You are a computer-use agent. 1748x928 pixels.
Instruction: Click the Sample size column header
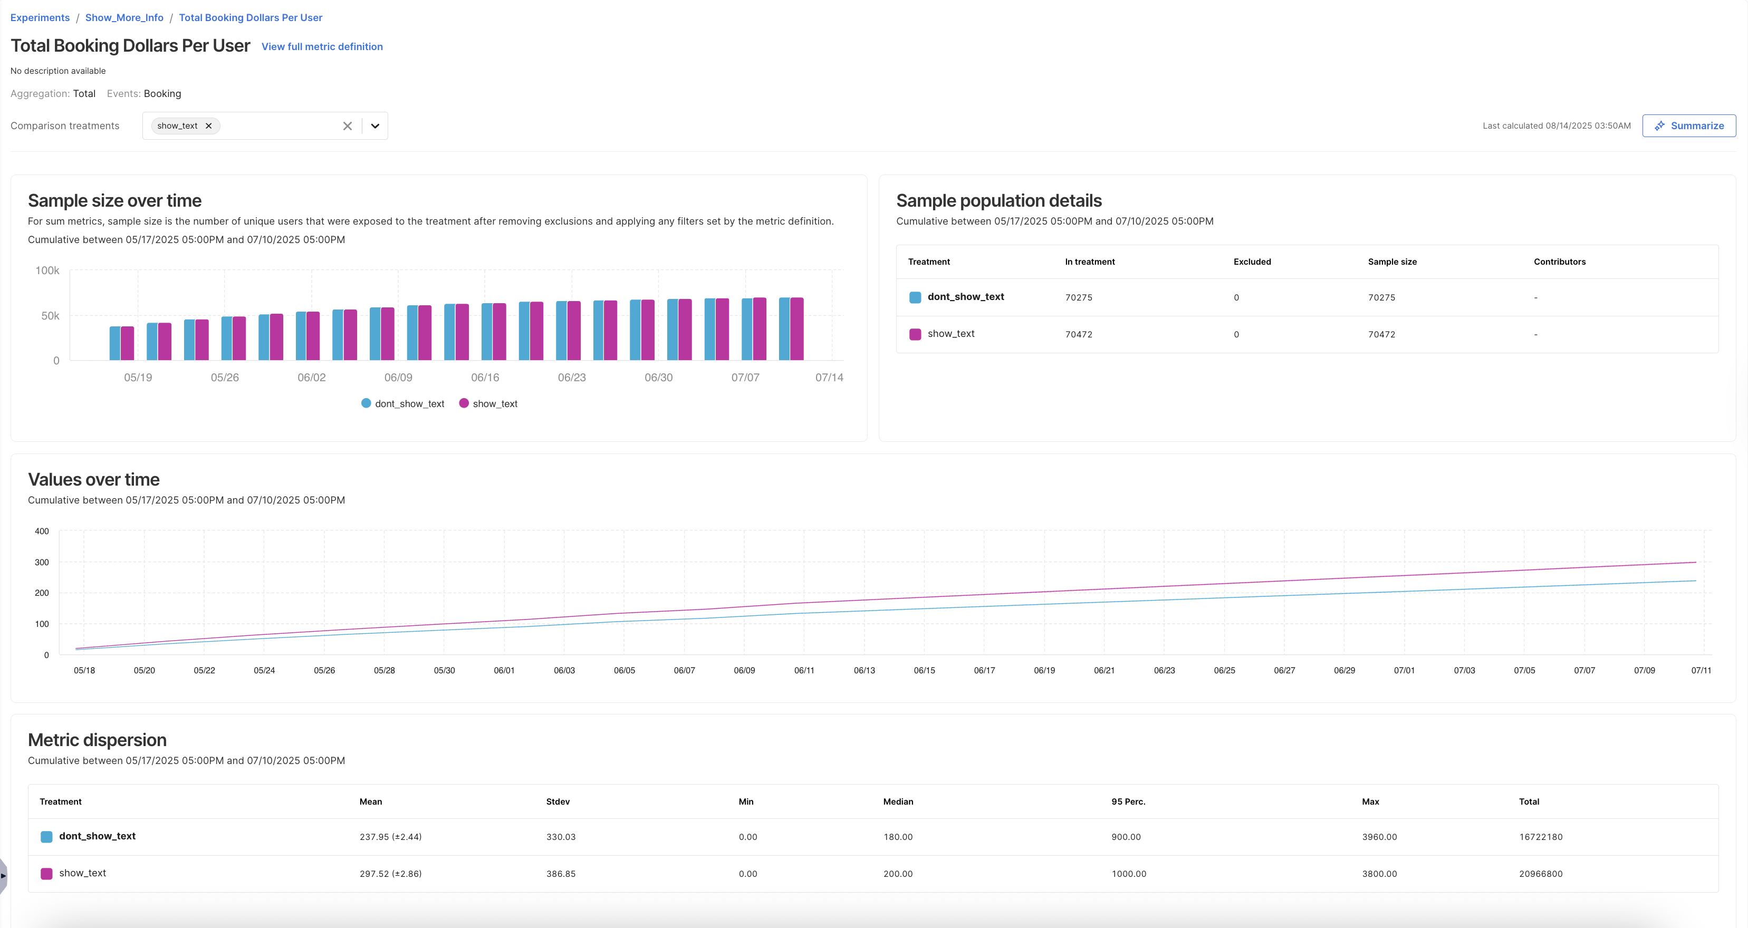[x=1392, y=262]
